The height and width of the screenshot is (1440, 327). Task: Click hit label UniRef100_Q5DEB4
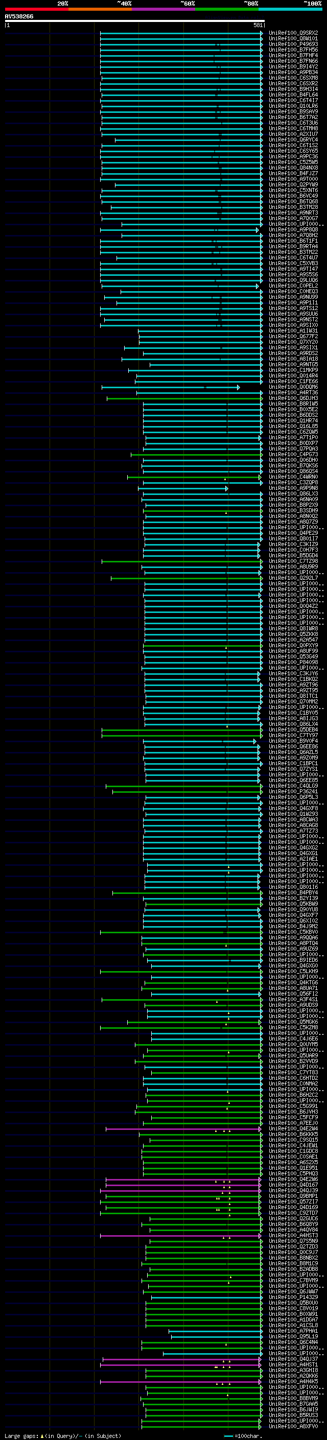coord(293,729)
